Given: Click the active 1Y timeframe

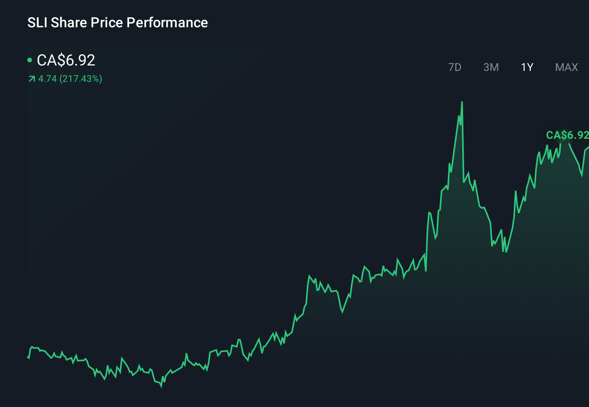Looking at the screenshot, I should pos(527,67).
